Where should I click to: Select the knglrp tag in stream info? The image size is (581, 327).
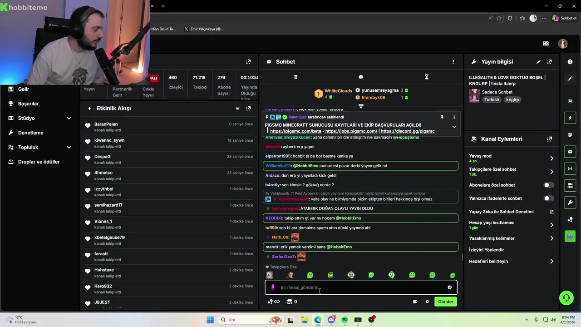(512, 99)
